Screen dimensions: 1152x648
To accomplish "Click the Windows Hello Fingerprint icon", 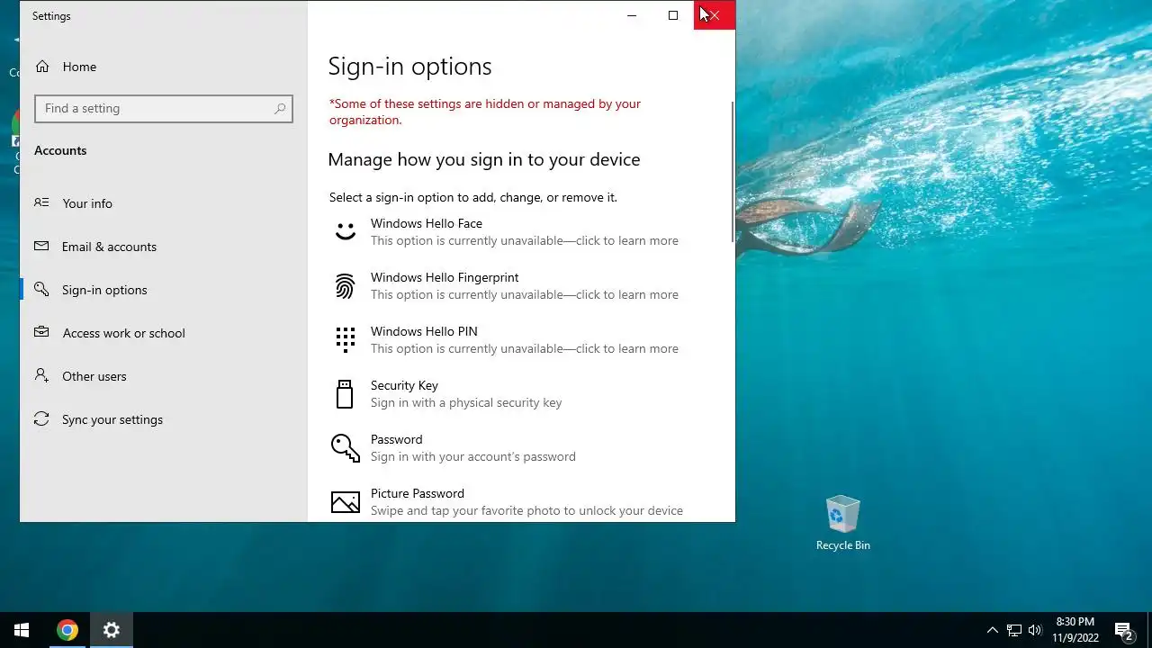I will tap(346, 286).
